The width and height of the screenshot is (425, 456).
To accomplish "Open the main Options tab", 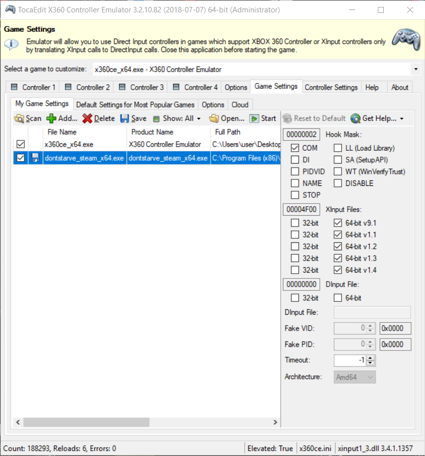I will (x=236, y=87).
